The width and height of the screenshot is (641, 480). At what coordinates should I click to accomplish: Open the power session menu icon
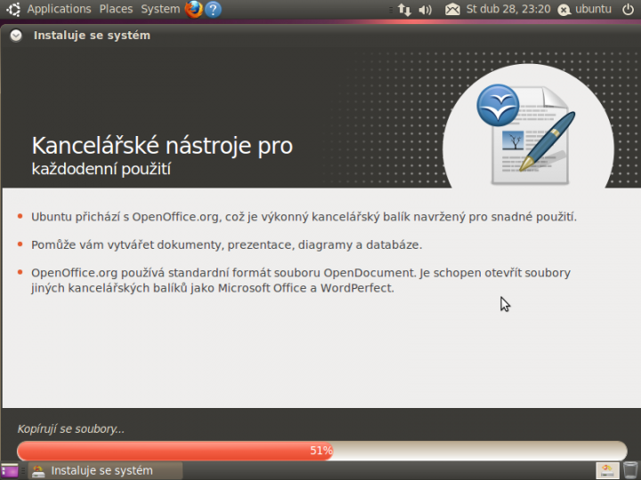pyautogui.click(x=628, y=9)
